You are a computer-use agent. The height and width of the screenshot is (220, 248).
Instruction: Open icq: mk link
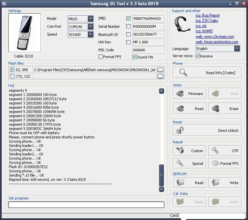pyautogui.click(x=201, y=26)
